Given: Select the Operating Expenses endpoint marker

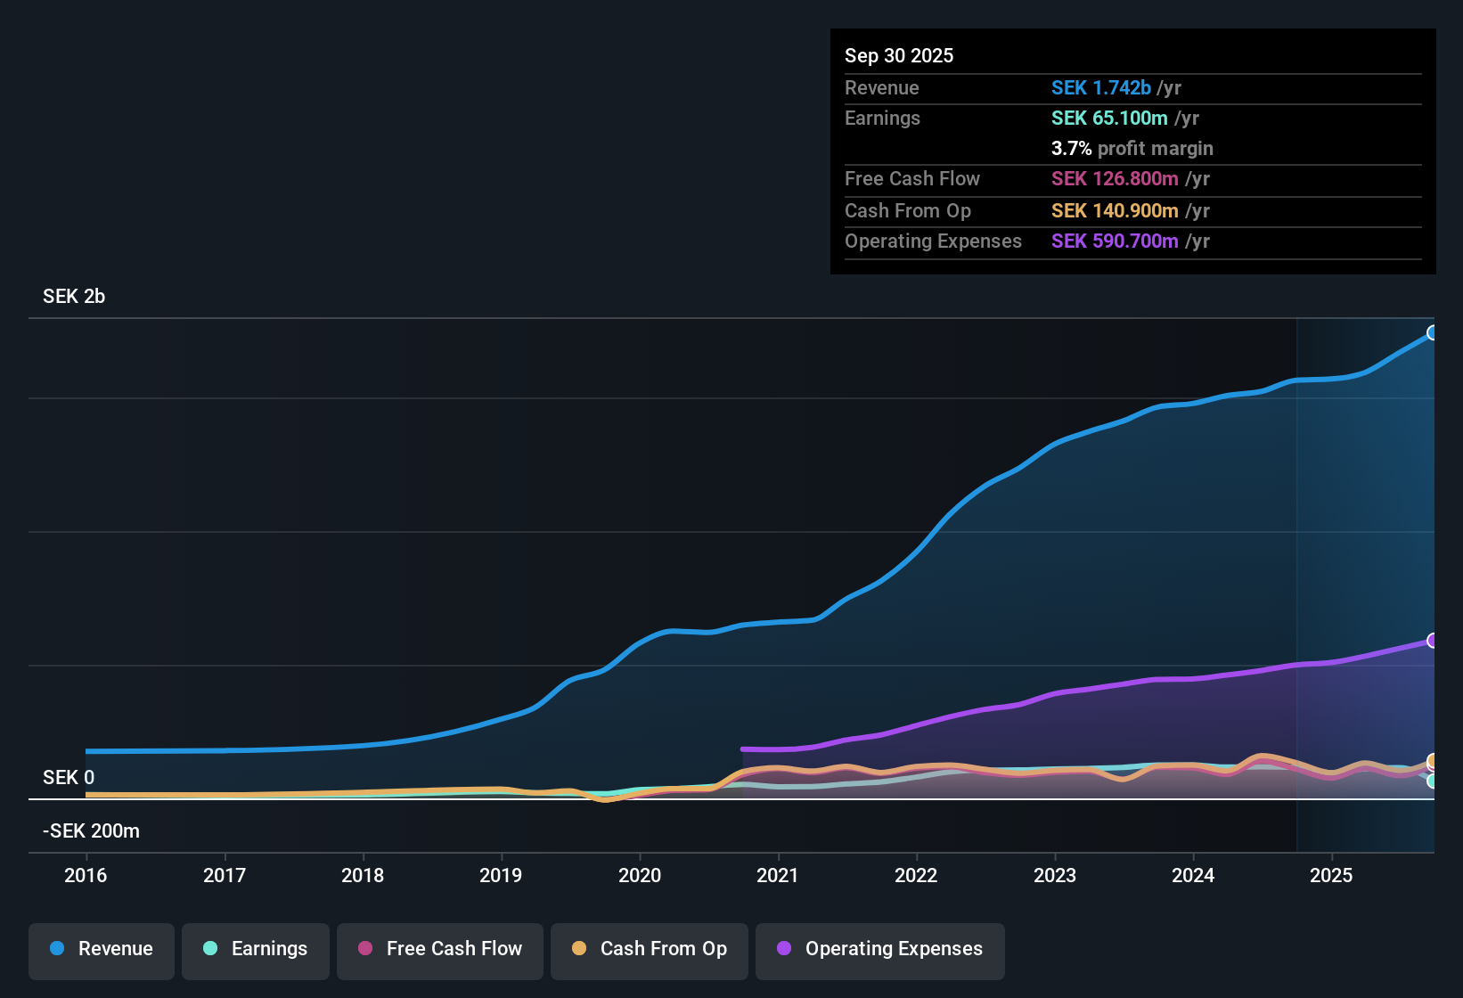Looking at the screenshot, I should [x=1433, y=641].
